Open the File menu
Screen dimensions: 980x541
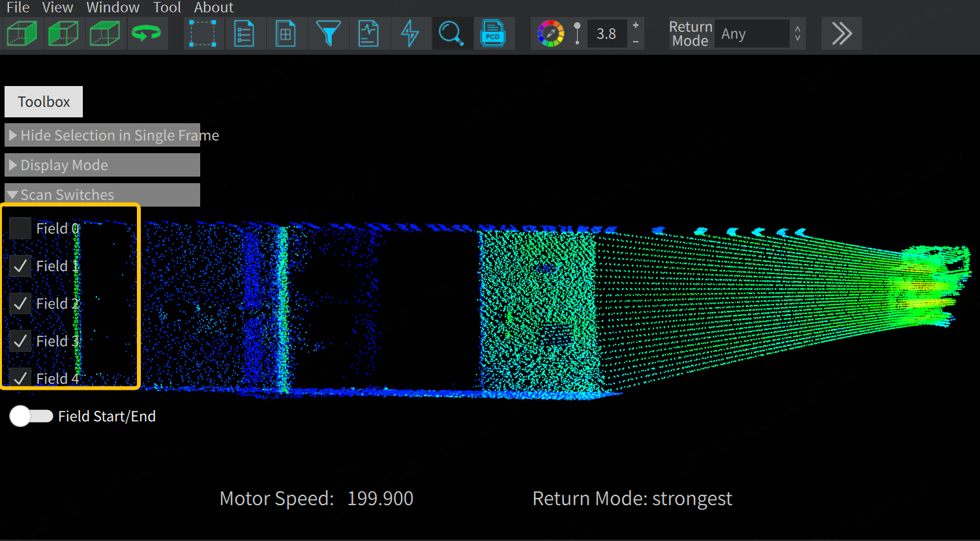(x=18, y=7)
